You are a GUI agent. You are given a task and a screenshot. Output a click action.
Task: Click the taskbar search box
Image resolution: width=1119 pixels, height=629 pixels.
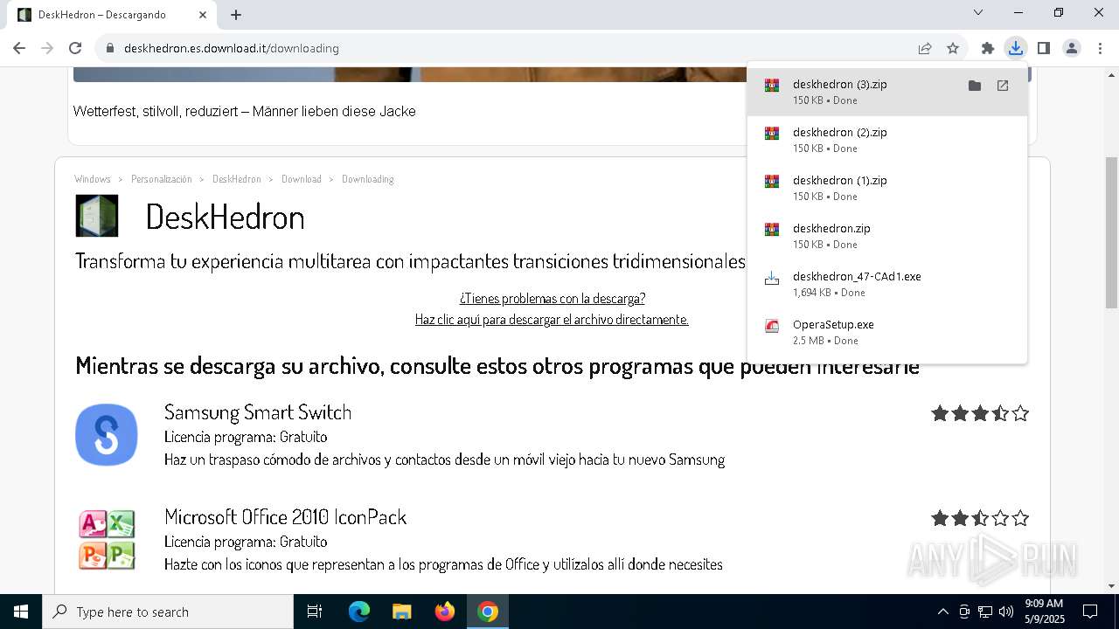click(x=168, y=612)
